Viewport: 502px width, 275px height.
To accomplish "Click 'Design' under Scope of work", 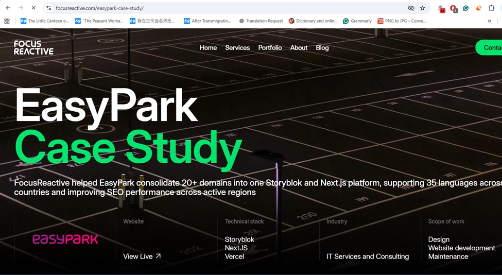I will 439,239.
